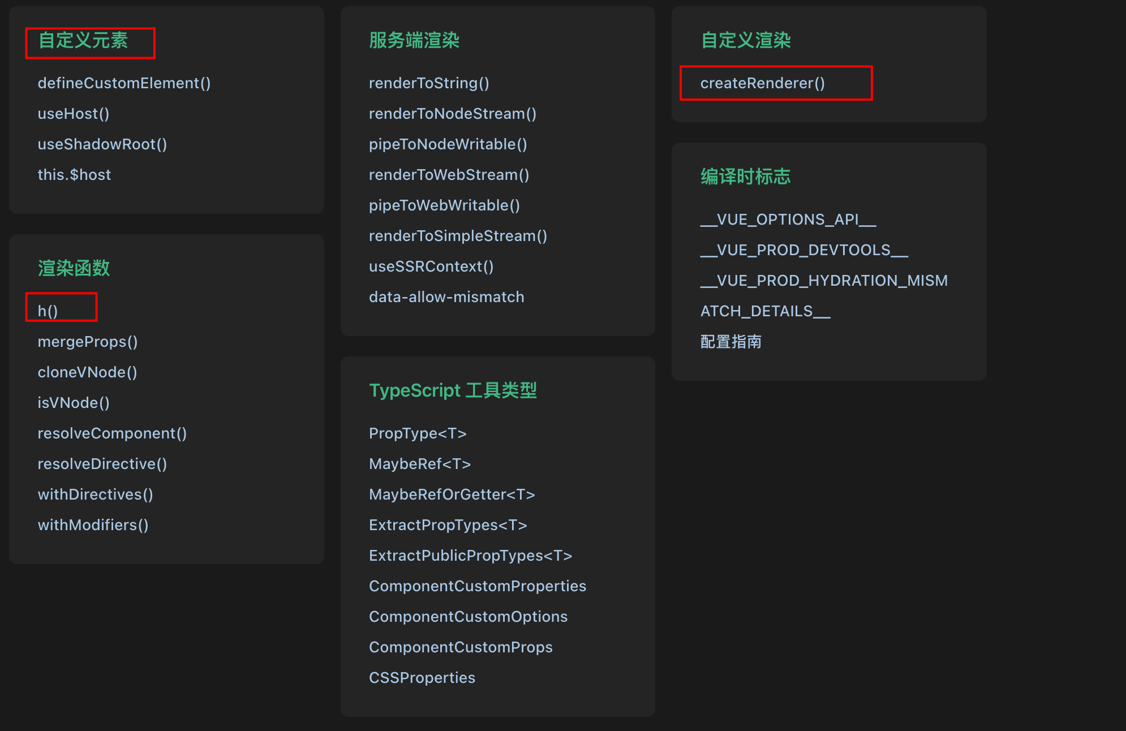Viewport: 1126px width, 731px height.
Task: Open the 渲染函数 section heading
Action: (74, 268)
